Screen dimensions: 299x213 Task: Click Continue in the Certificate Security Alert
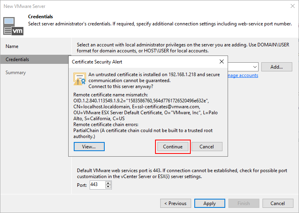click(173, 146)
